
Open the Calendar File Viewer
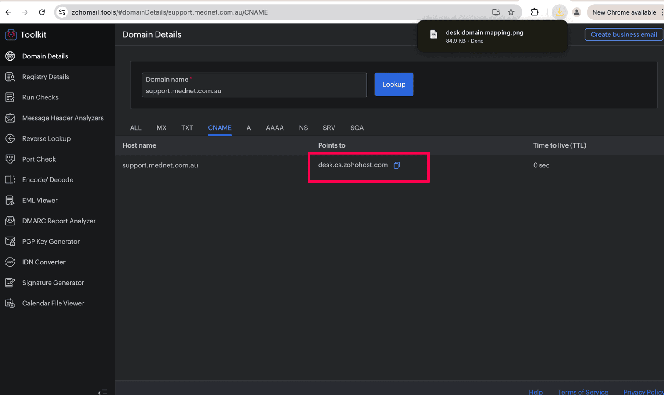(x=53, y=303)
